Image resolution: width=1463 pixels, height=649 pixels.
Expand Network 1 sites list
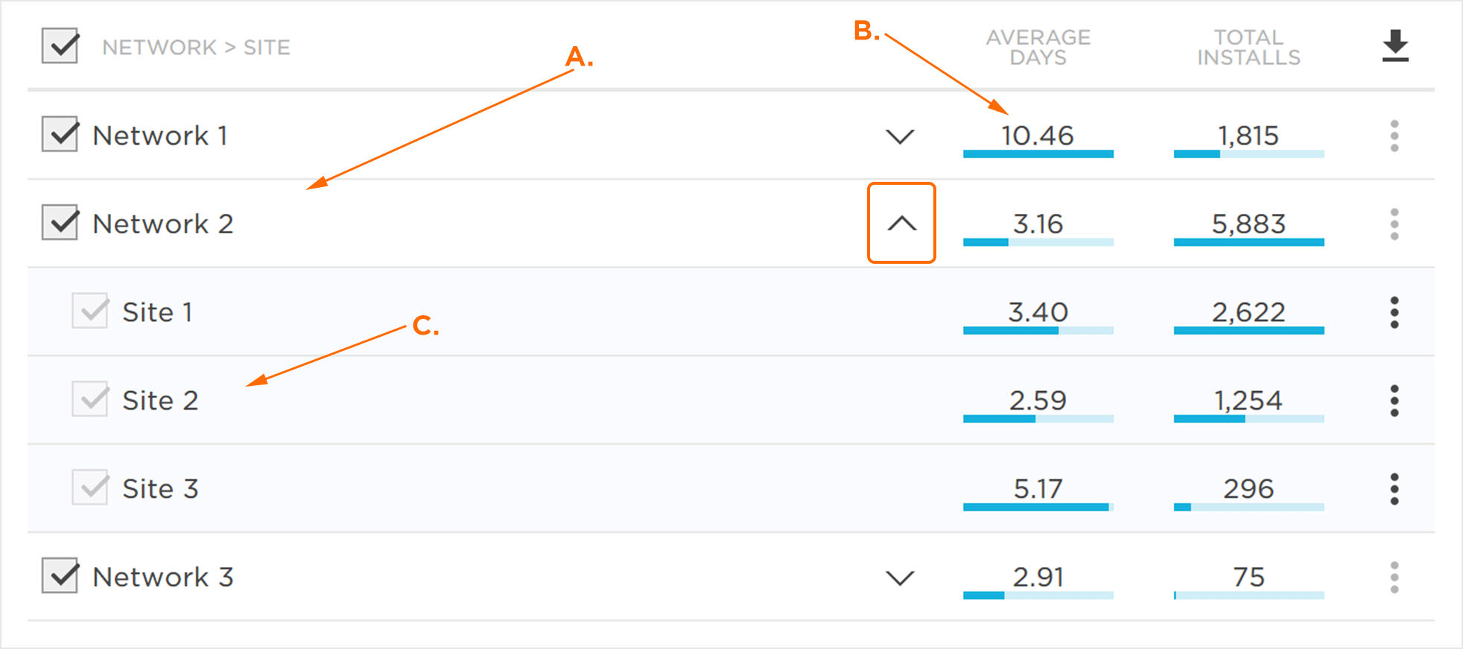(x=900, y=136)
